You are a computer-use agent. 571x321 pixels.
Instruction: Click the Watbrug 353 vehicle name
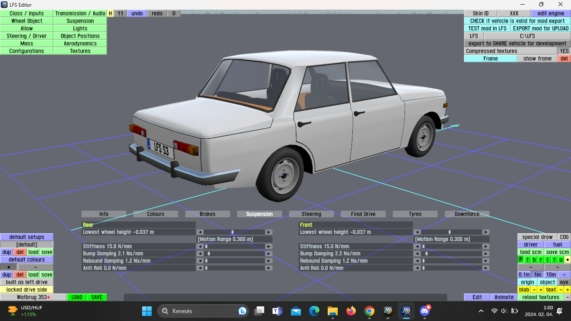pos(33,297)
